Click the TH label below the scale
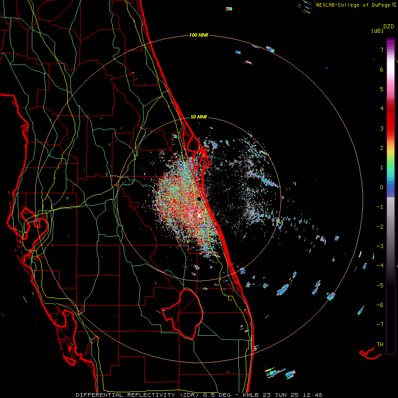The height and width of the screenshot is (398, 398). click(x=380, y=344)
